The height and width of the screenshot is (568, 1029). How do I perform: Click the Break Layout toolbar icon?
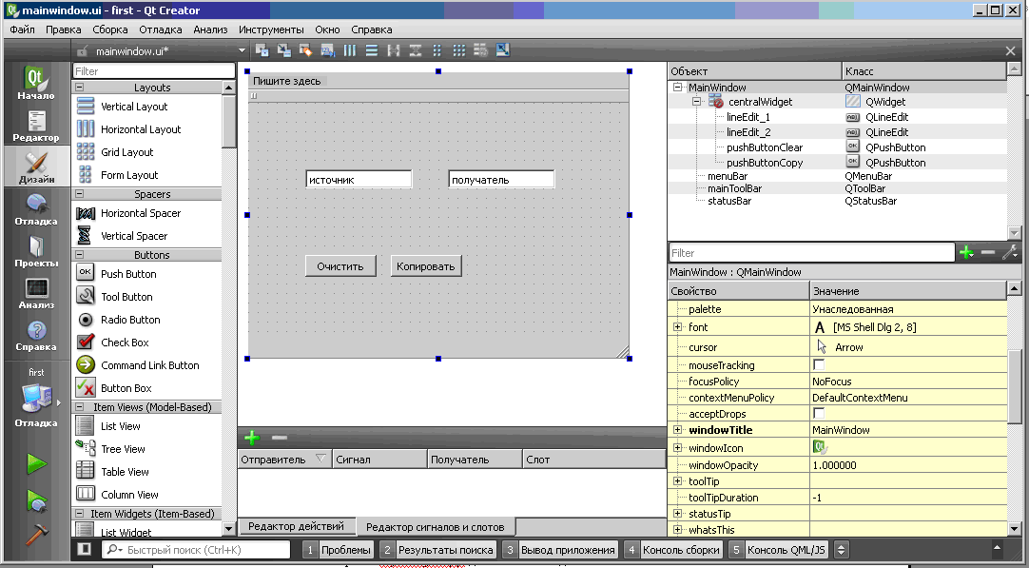point(480,50)
